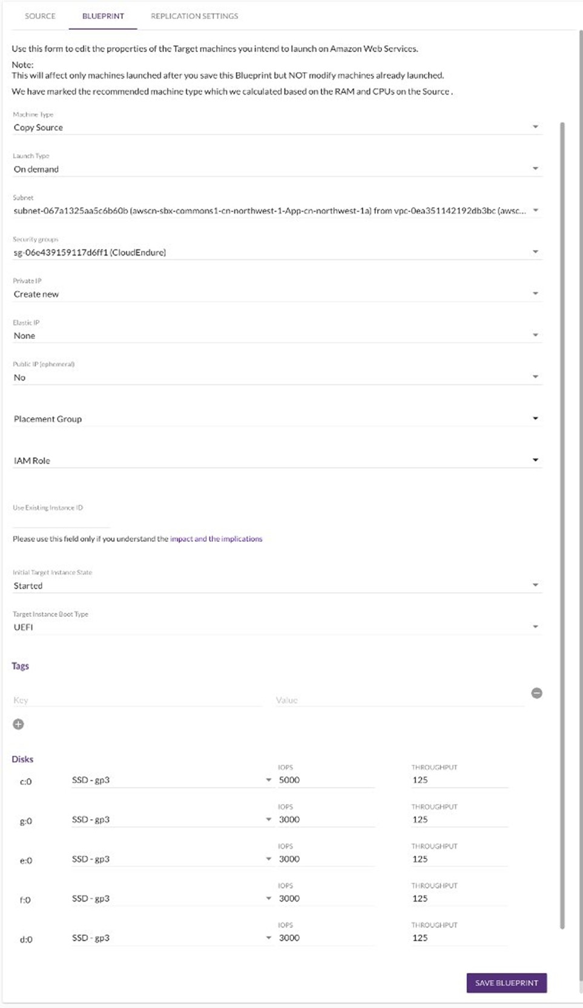This screenshot has height=1008, width=583.
Task: Click the add tag plus icon
Action: (x=18, y=724)
